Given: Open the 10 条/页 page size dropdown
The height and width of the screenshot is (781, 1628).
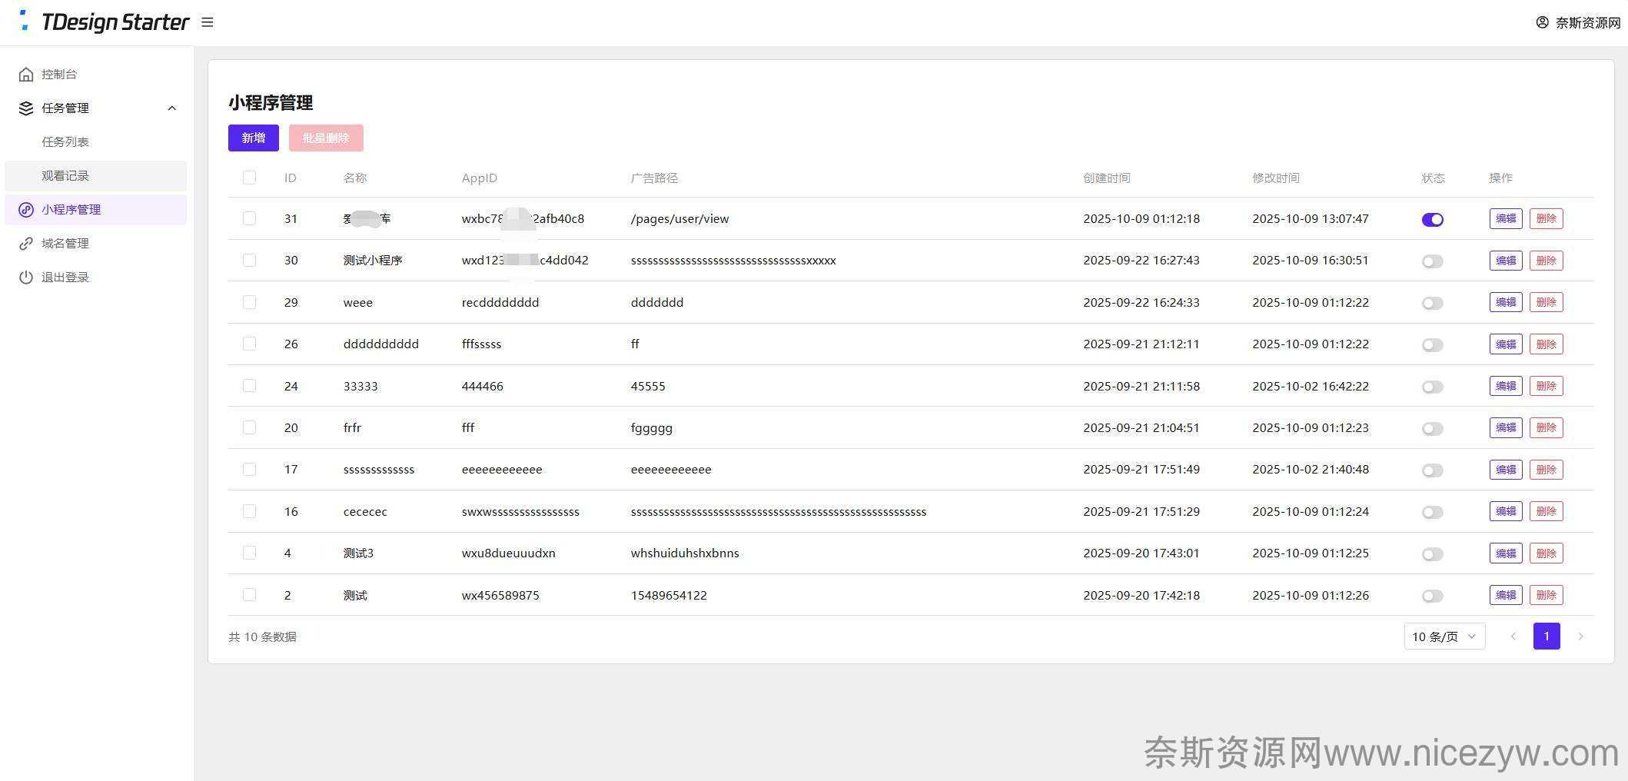Looking at the screenshot, I should pos(1444,636).
